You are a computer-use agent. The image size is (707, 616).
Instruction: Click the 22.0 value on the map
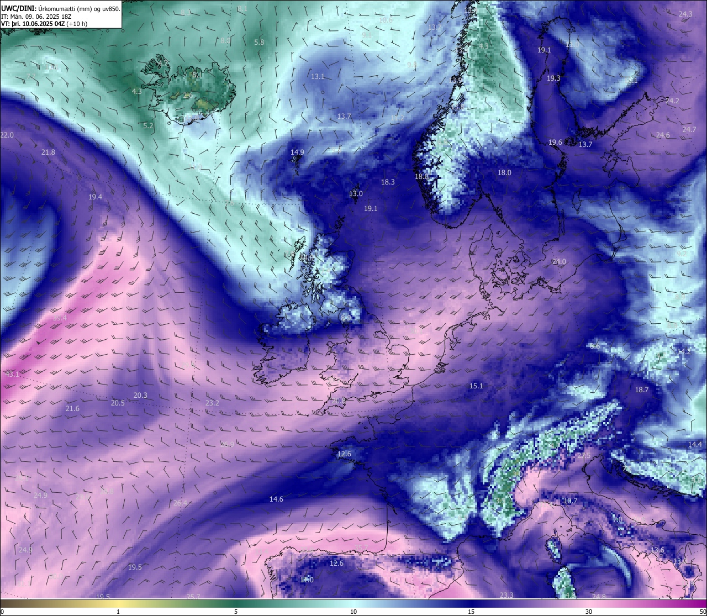pyautogui.click(x=7, y=135)
